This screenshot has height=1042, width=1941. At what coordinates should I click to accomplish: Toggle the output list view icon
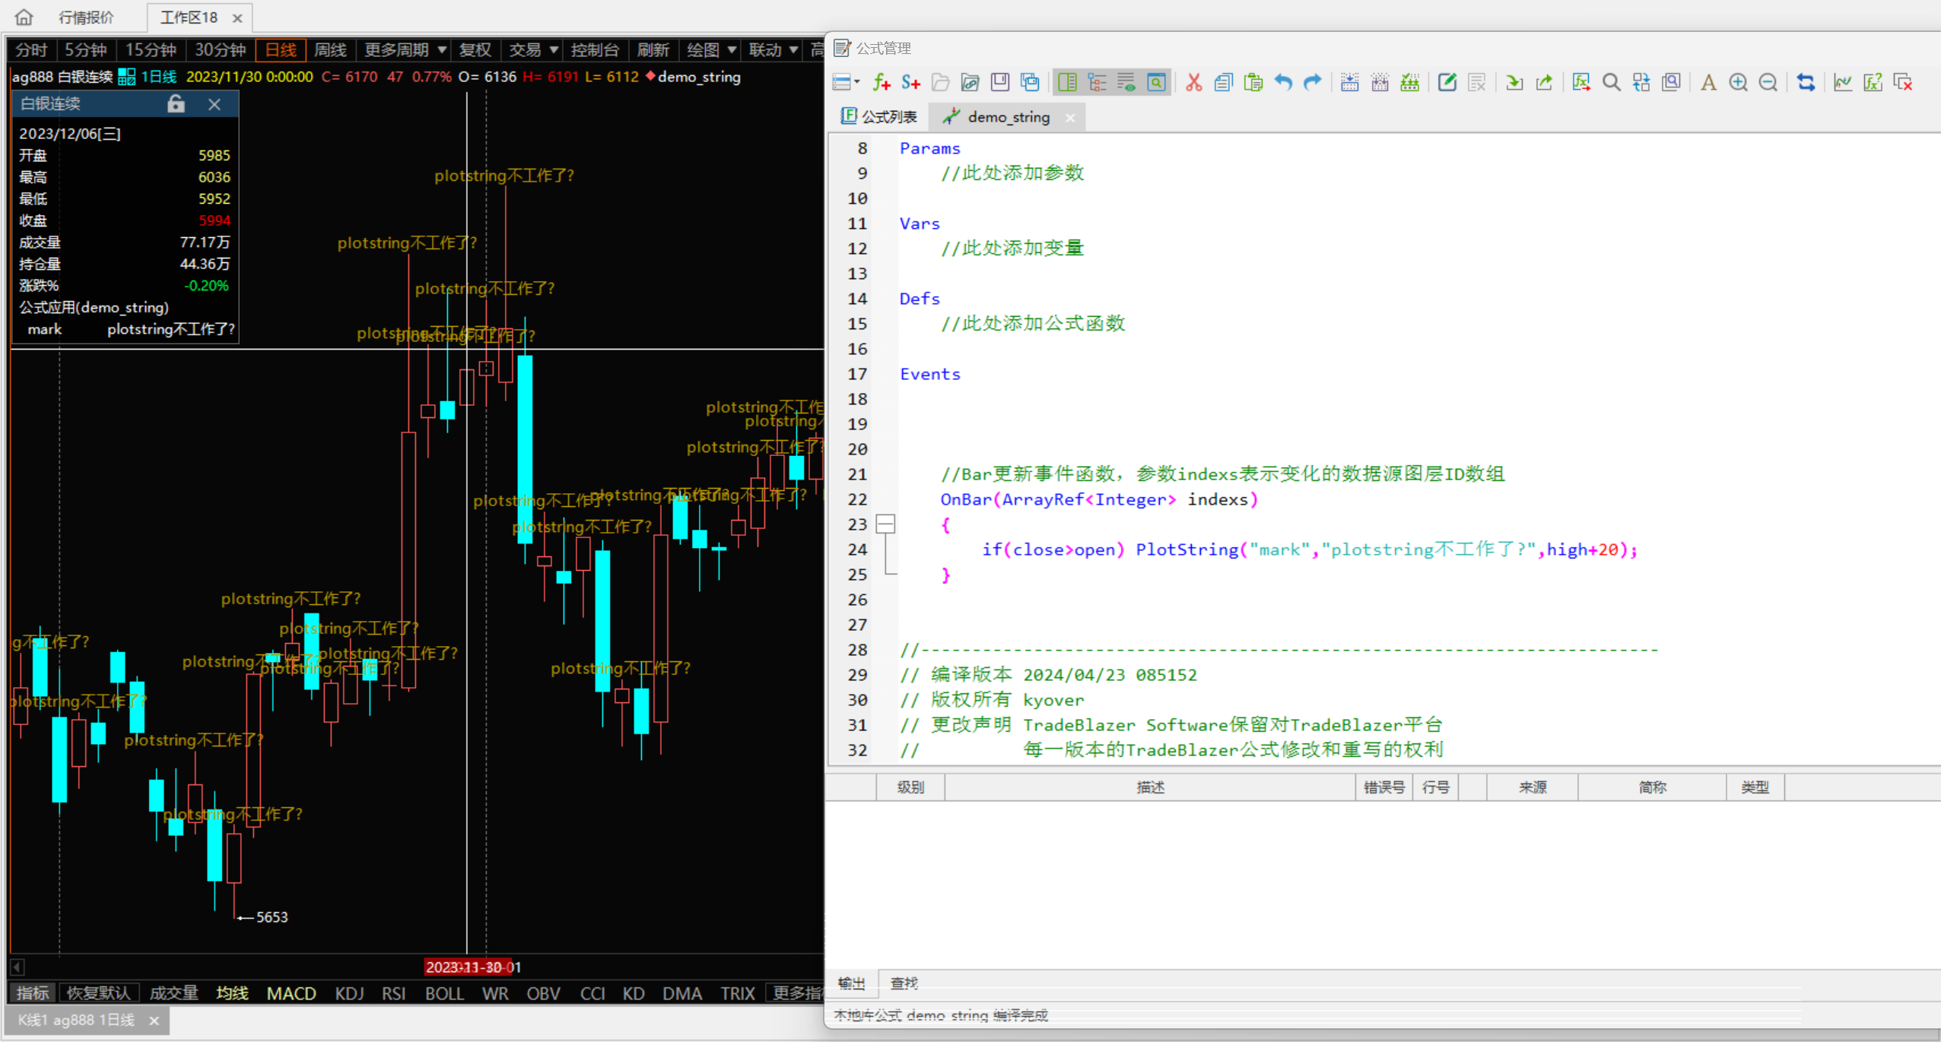click(x=1126, y=82)
